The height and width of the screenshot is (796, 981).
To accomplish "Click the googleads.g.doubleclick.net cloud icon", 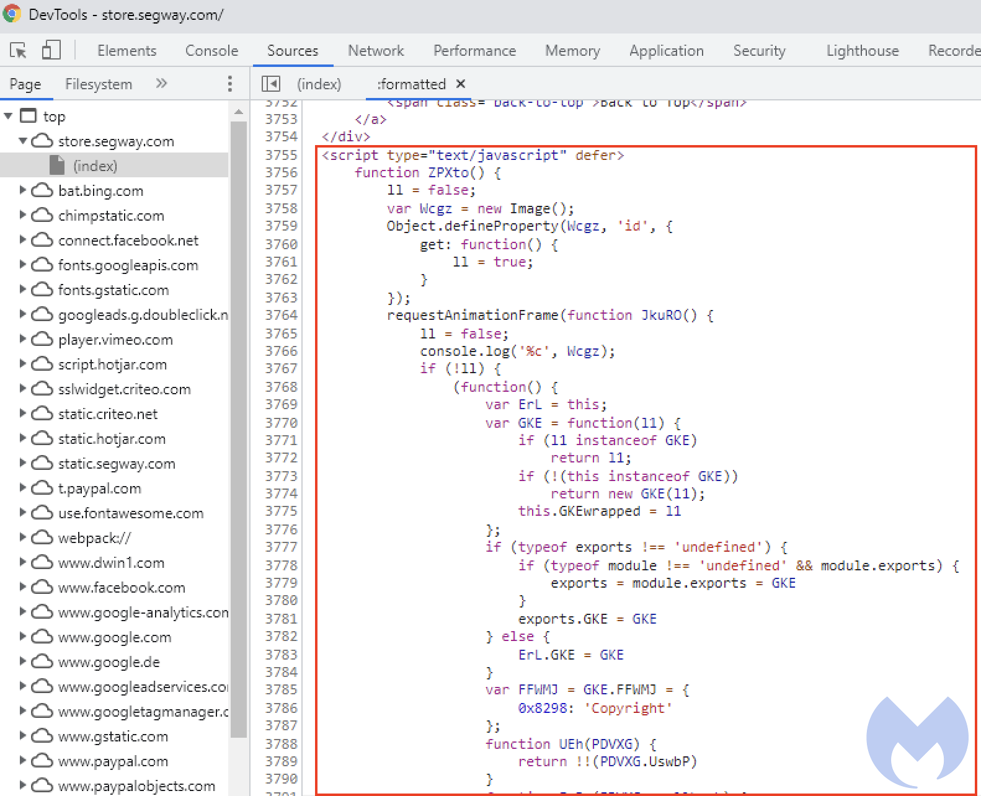I will tap(42, 314).
